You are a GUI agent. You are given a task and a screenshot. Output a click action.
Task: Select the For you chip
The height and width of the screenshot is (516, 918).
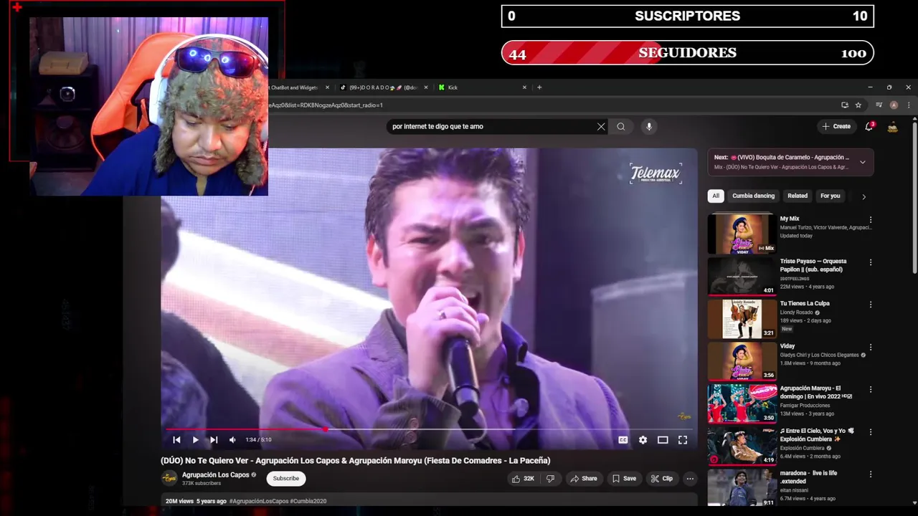(831, 196)
